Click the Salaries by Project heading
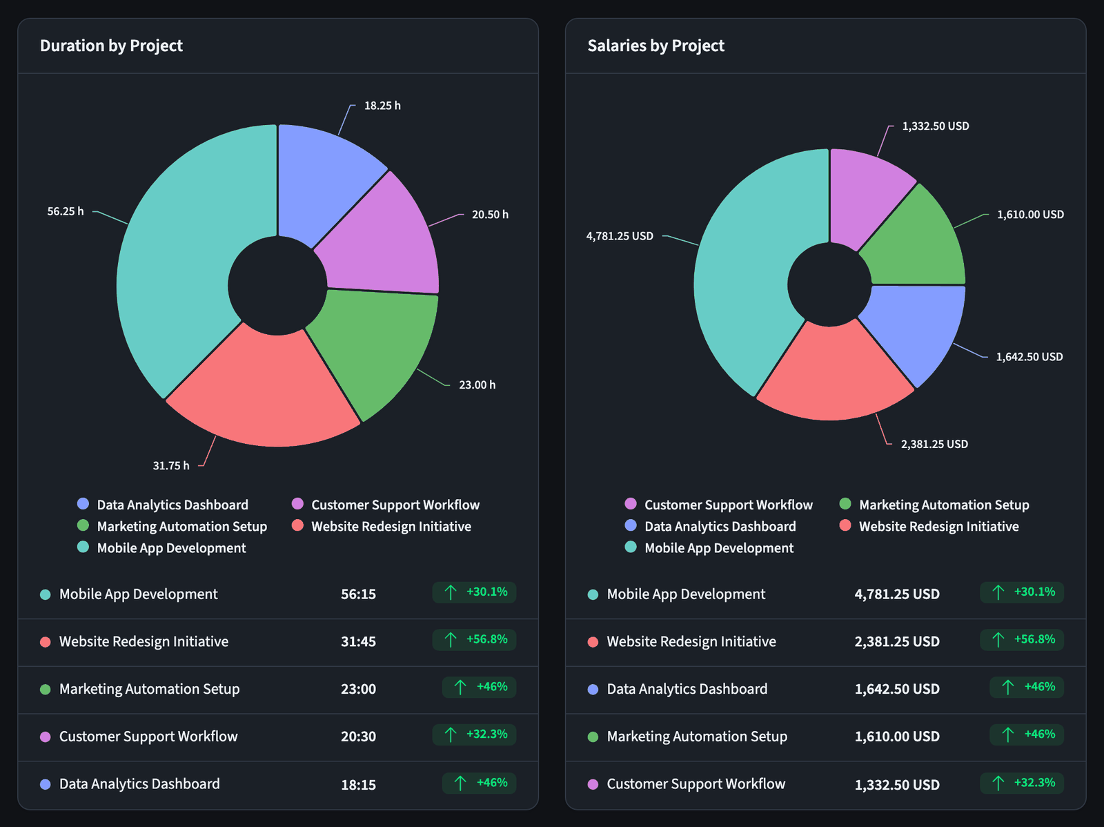The height and width of the screenshot is (827, 1104). coord(655,46)
